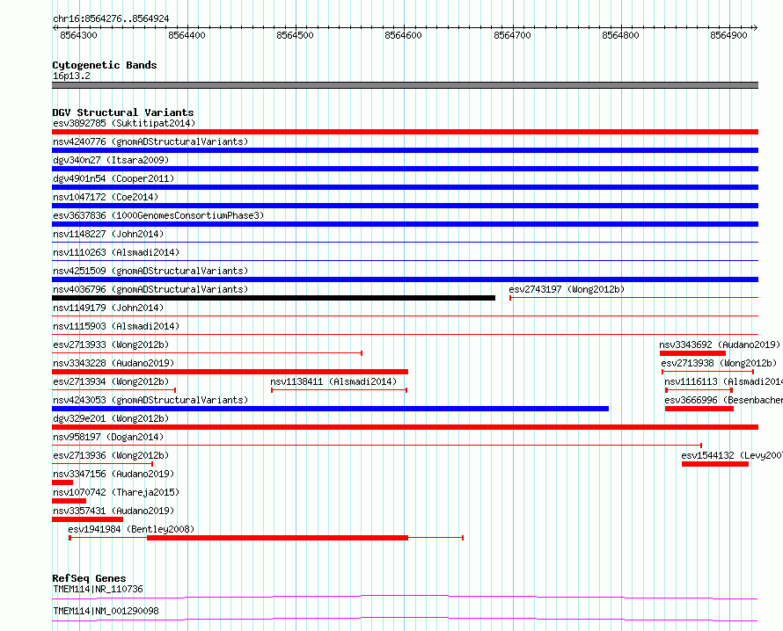783x631 pixels.
Task: Click the blue nsv4243053 variant bar
Action: click(330, 409)
